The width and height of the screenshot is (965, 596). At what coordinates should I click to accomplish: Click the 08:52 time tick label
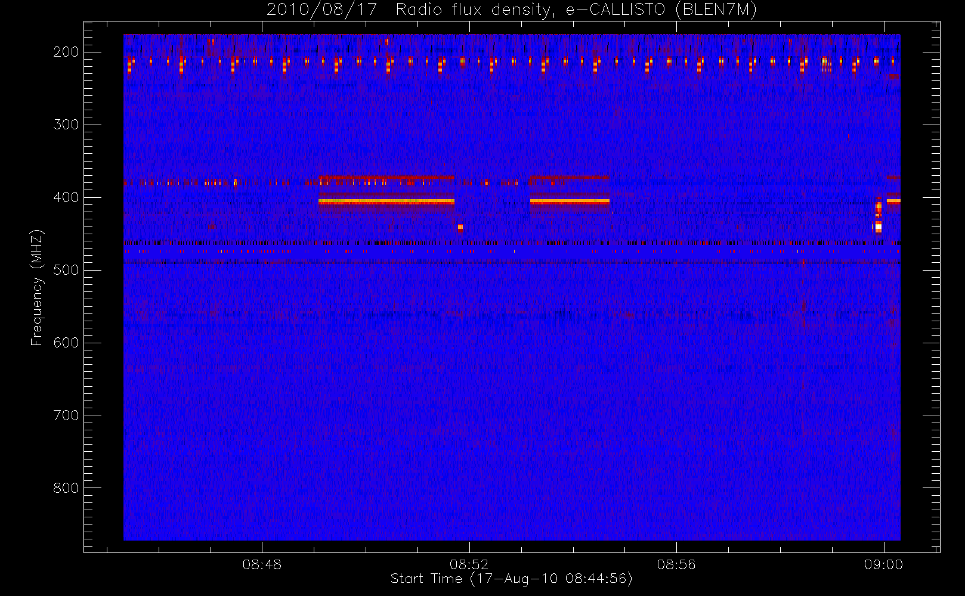(x=469, y=564)
